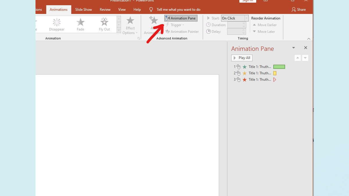Increase Duration using the up stepper arrow

click(244, 23)
